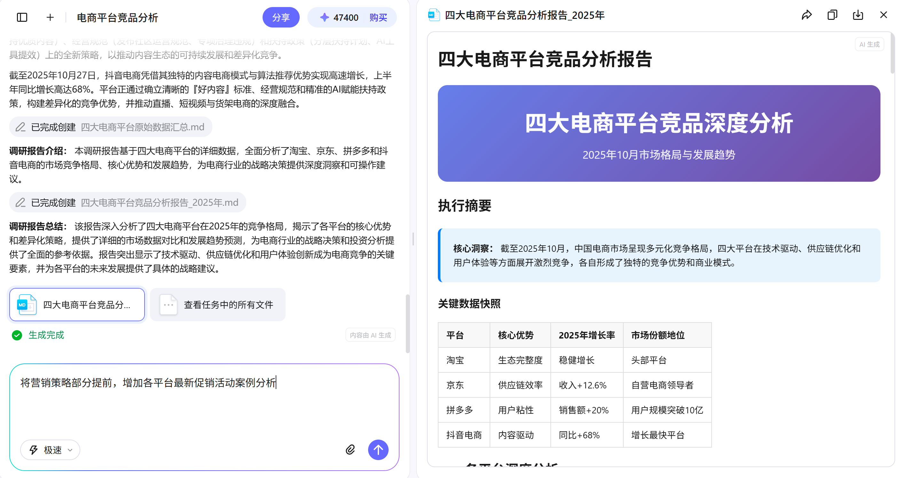Attach a file with paperclip icon
Screen dimensions: 899x478
[x=350, y=450]
